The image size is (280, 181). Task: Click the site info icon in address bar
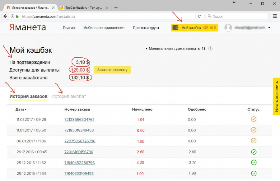pos(12,16)
